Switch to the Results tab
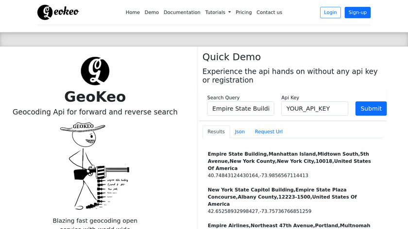The image size is (408, 229). pos(216,131)
